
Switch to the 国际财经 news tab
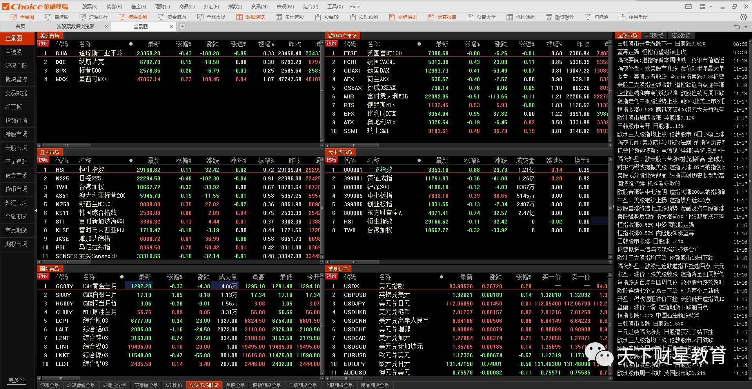pyautogui.click(x=654, y=35)
